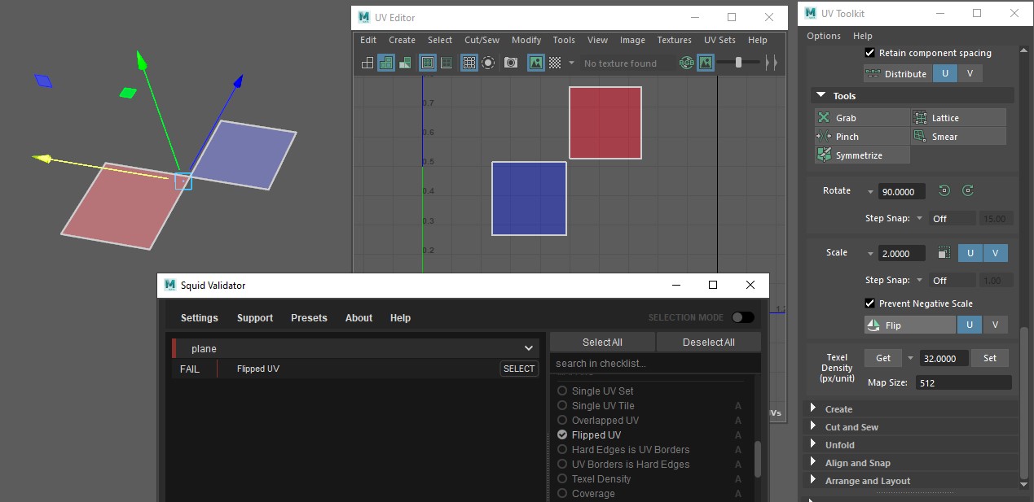The width and height of the screenshot is (1034, 502).
Task: Click the Flip button in UV Toolkit
Action: click(x=909, y=325)
